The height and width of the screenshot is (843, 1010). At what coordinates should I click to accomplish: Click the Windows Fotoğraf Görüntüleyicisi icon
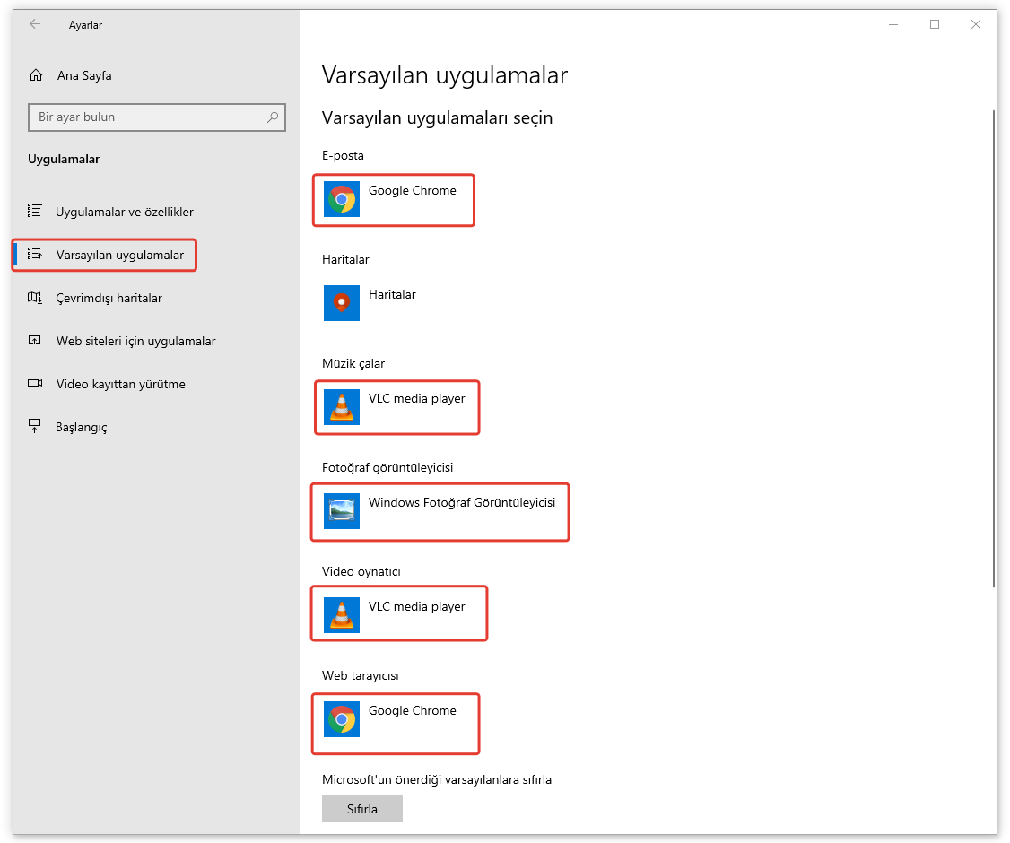point(342,511)
